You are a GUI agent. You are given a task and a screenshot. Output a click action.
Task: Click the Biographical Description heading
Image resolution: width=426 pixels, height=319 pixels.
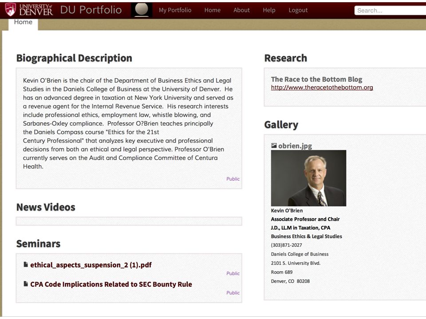[x=74, y=58]
